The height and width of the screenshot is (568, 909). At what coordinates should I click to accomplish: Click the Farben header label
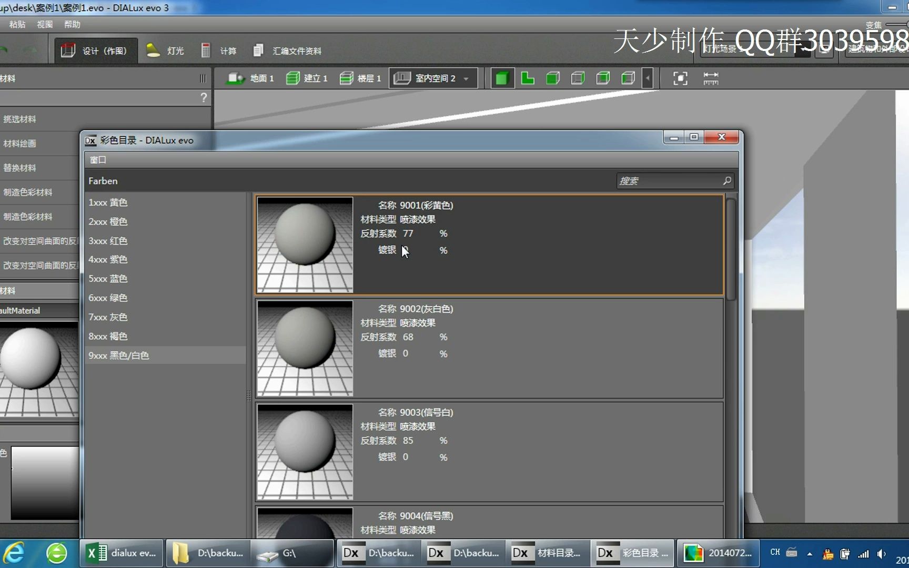[103, 181]
